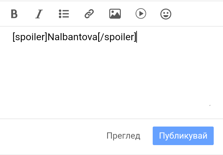Insert a bulleted list
Image resolution: width=223 pixels, height=155 pixels.
click(64, 14)
